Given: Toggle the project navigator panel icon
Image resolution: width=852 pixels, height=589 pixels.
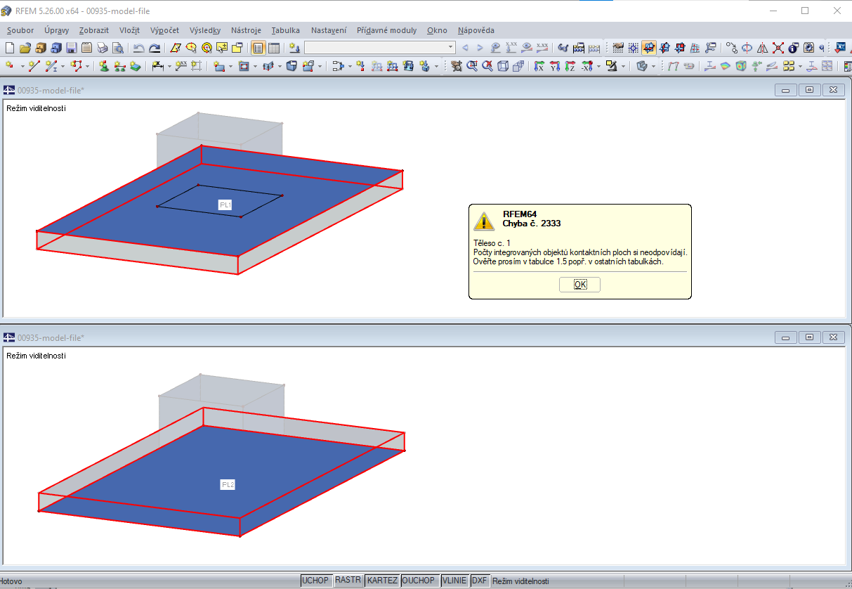Looking at the screenshot, I should click(x=258, y=48).
